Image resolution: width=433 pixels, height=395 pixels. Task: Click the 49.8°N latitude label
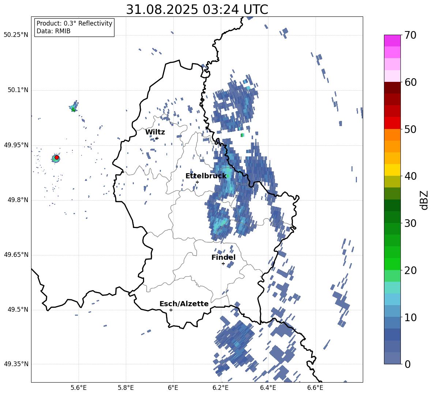pos(18,200)
